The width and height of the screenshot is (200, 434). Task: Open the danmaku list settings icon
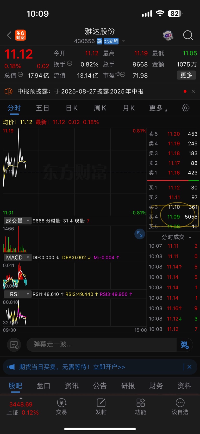14,345
